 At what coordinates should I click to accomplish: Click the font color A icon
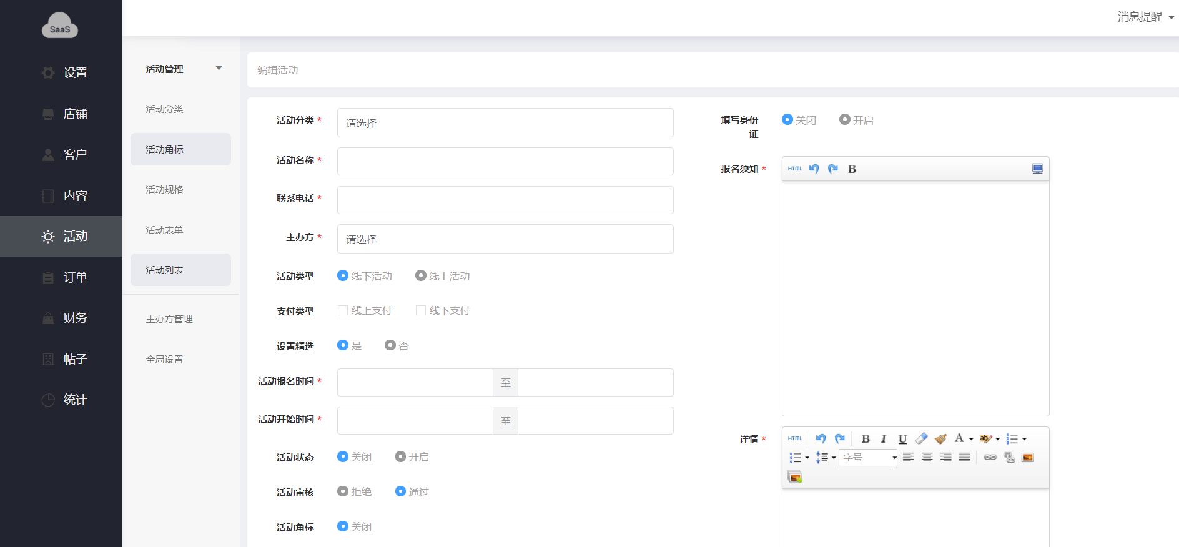tap(959, 438)
